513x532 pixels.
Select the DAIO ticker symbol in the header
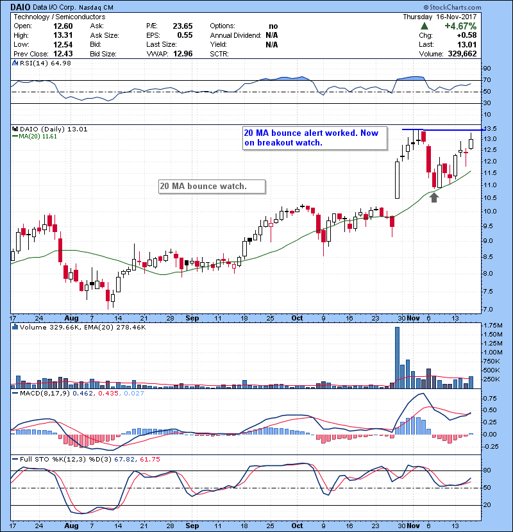(x=21, y=7)
